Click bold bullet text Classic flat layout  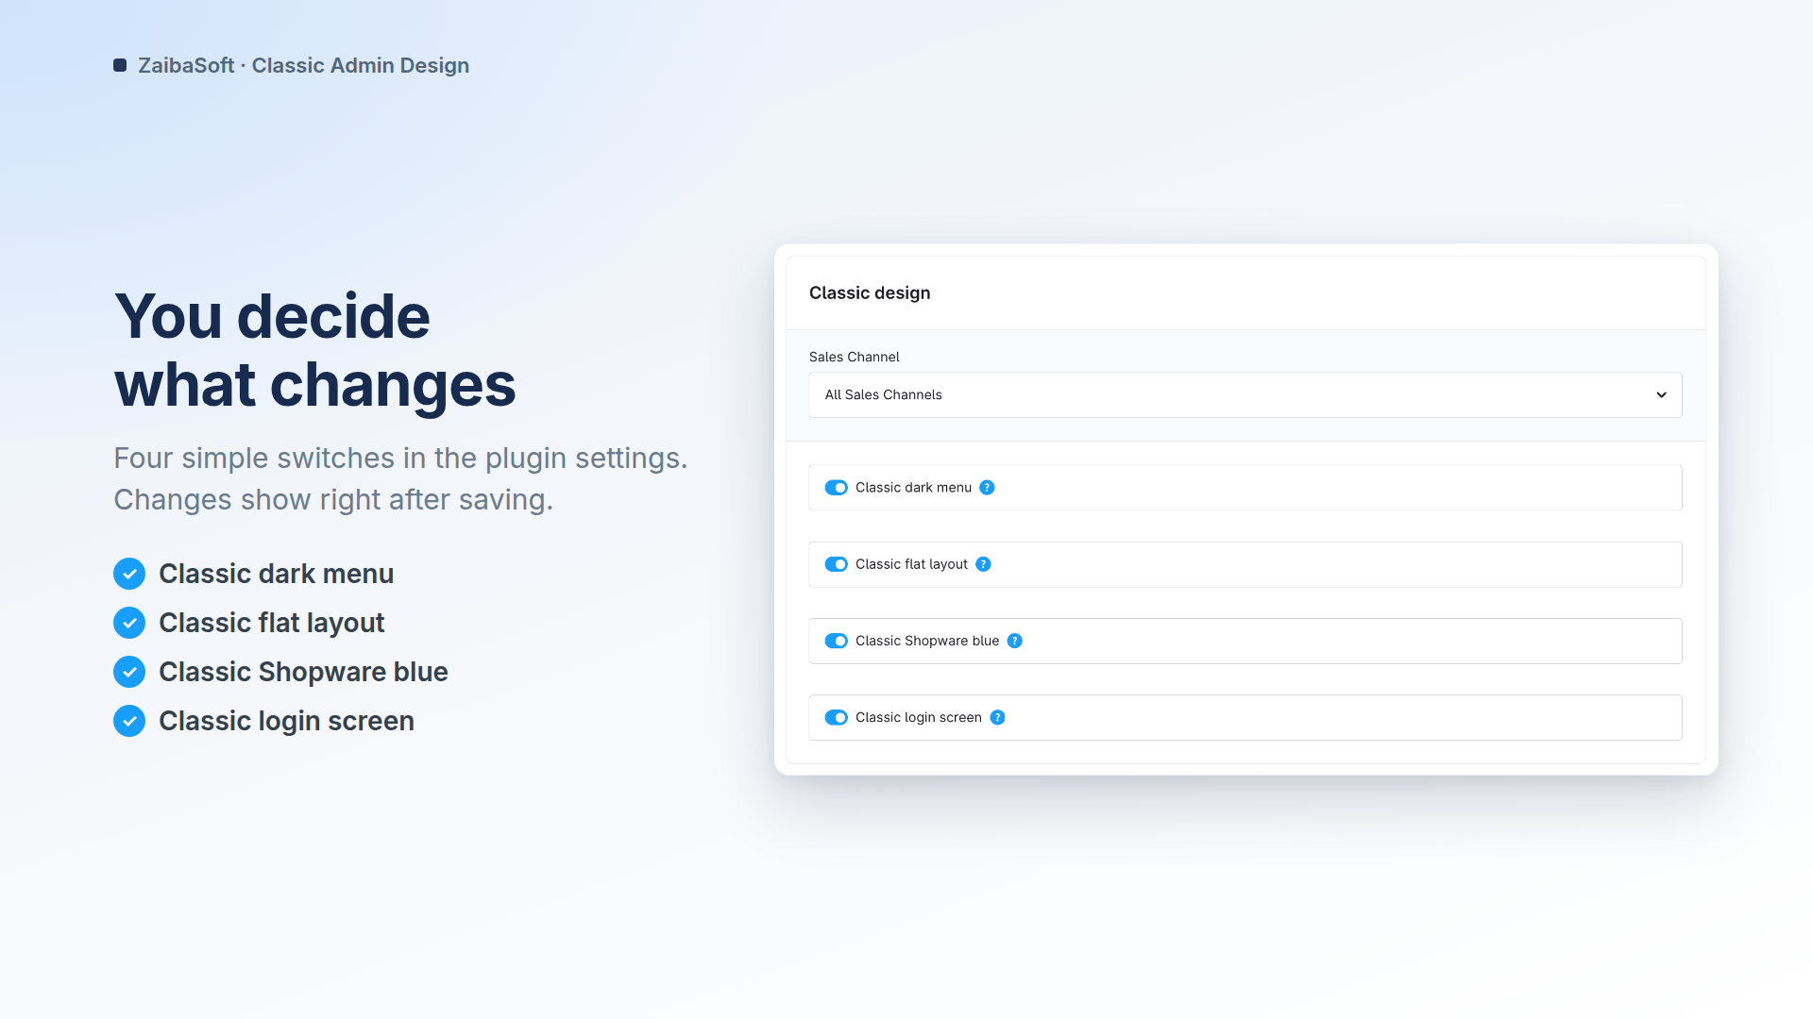point(271,623)
